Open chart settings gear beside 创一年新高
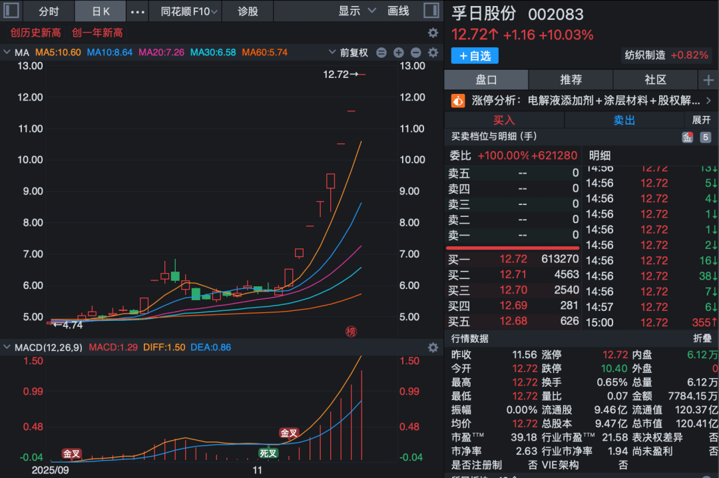Screen dimensions: 719x478 (x=433, y=33)
